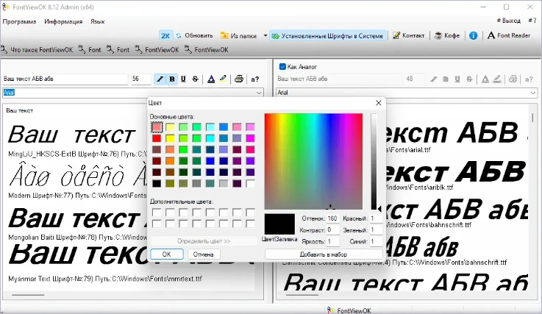Click the printer icon in left panel
Screen dimensions: 542x314
(239, 79)
